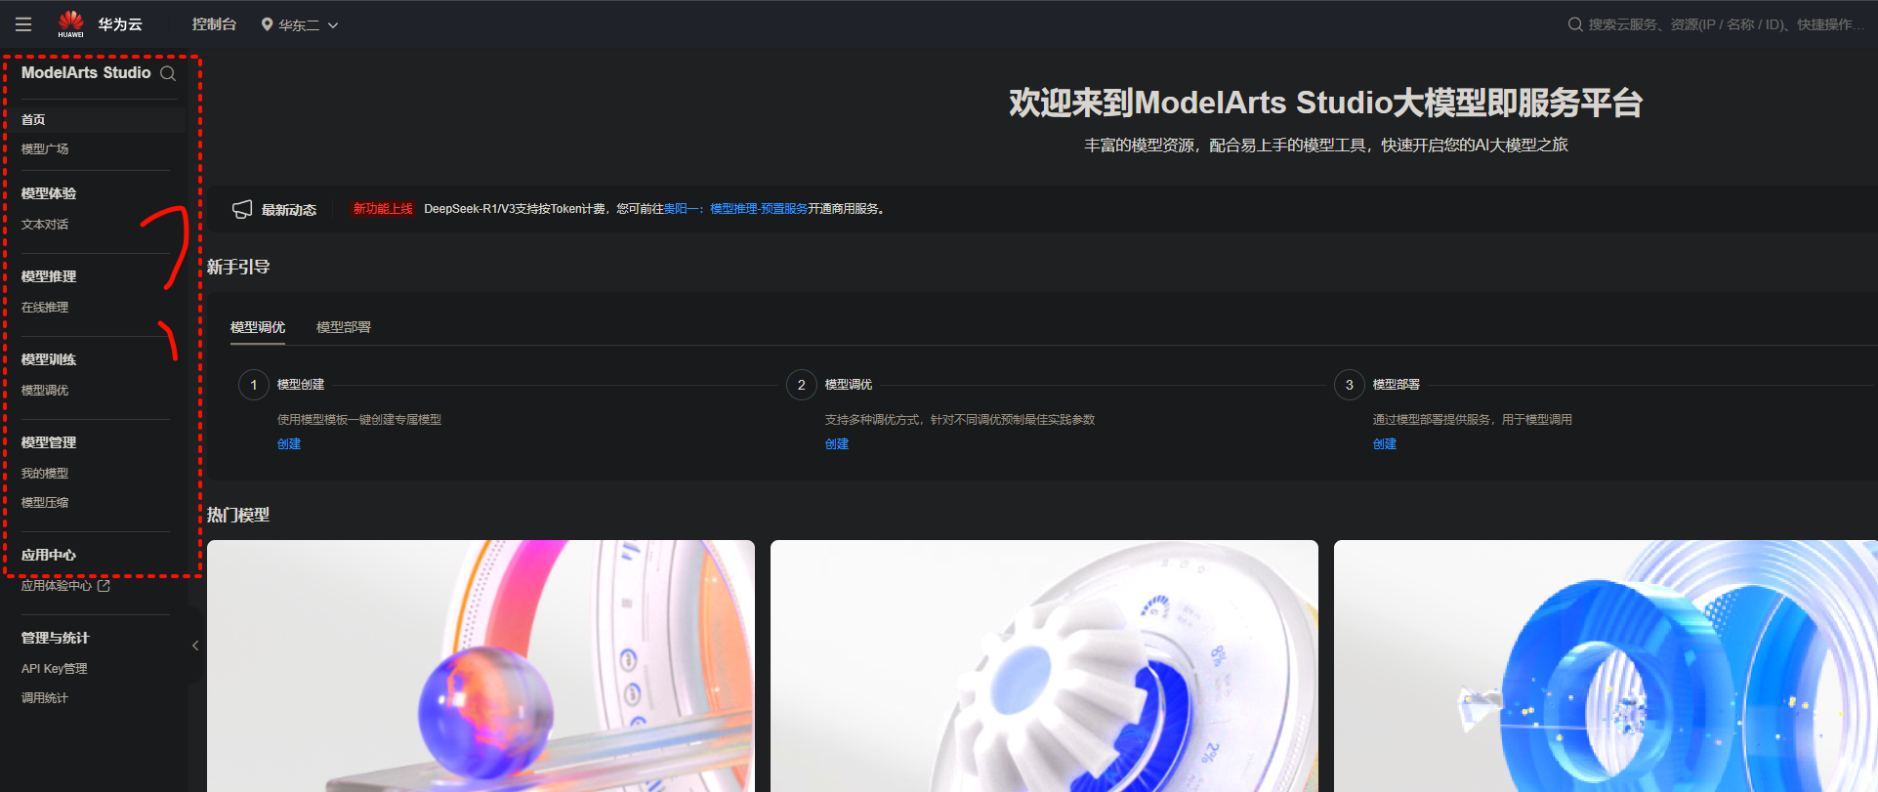
Task: Click the 应用中心 section header
Action: tap(49, 555)
